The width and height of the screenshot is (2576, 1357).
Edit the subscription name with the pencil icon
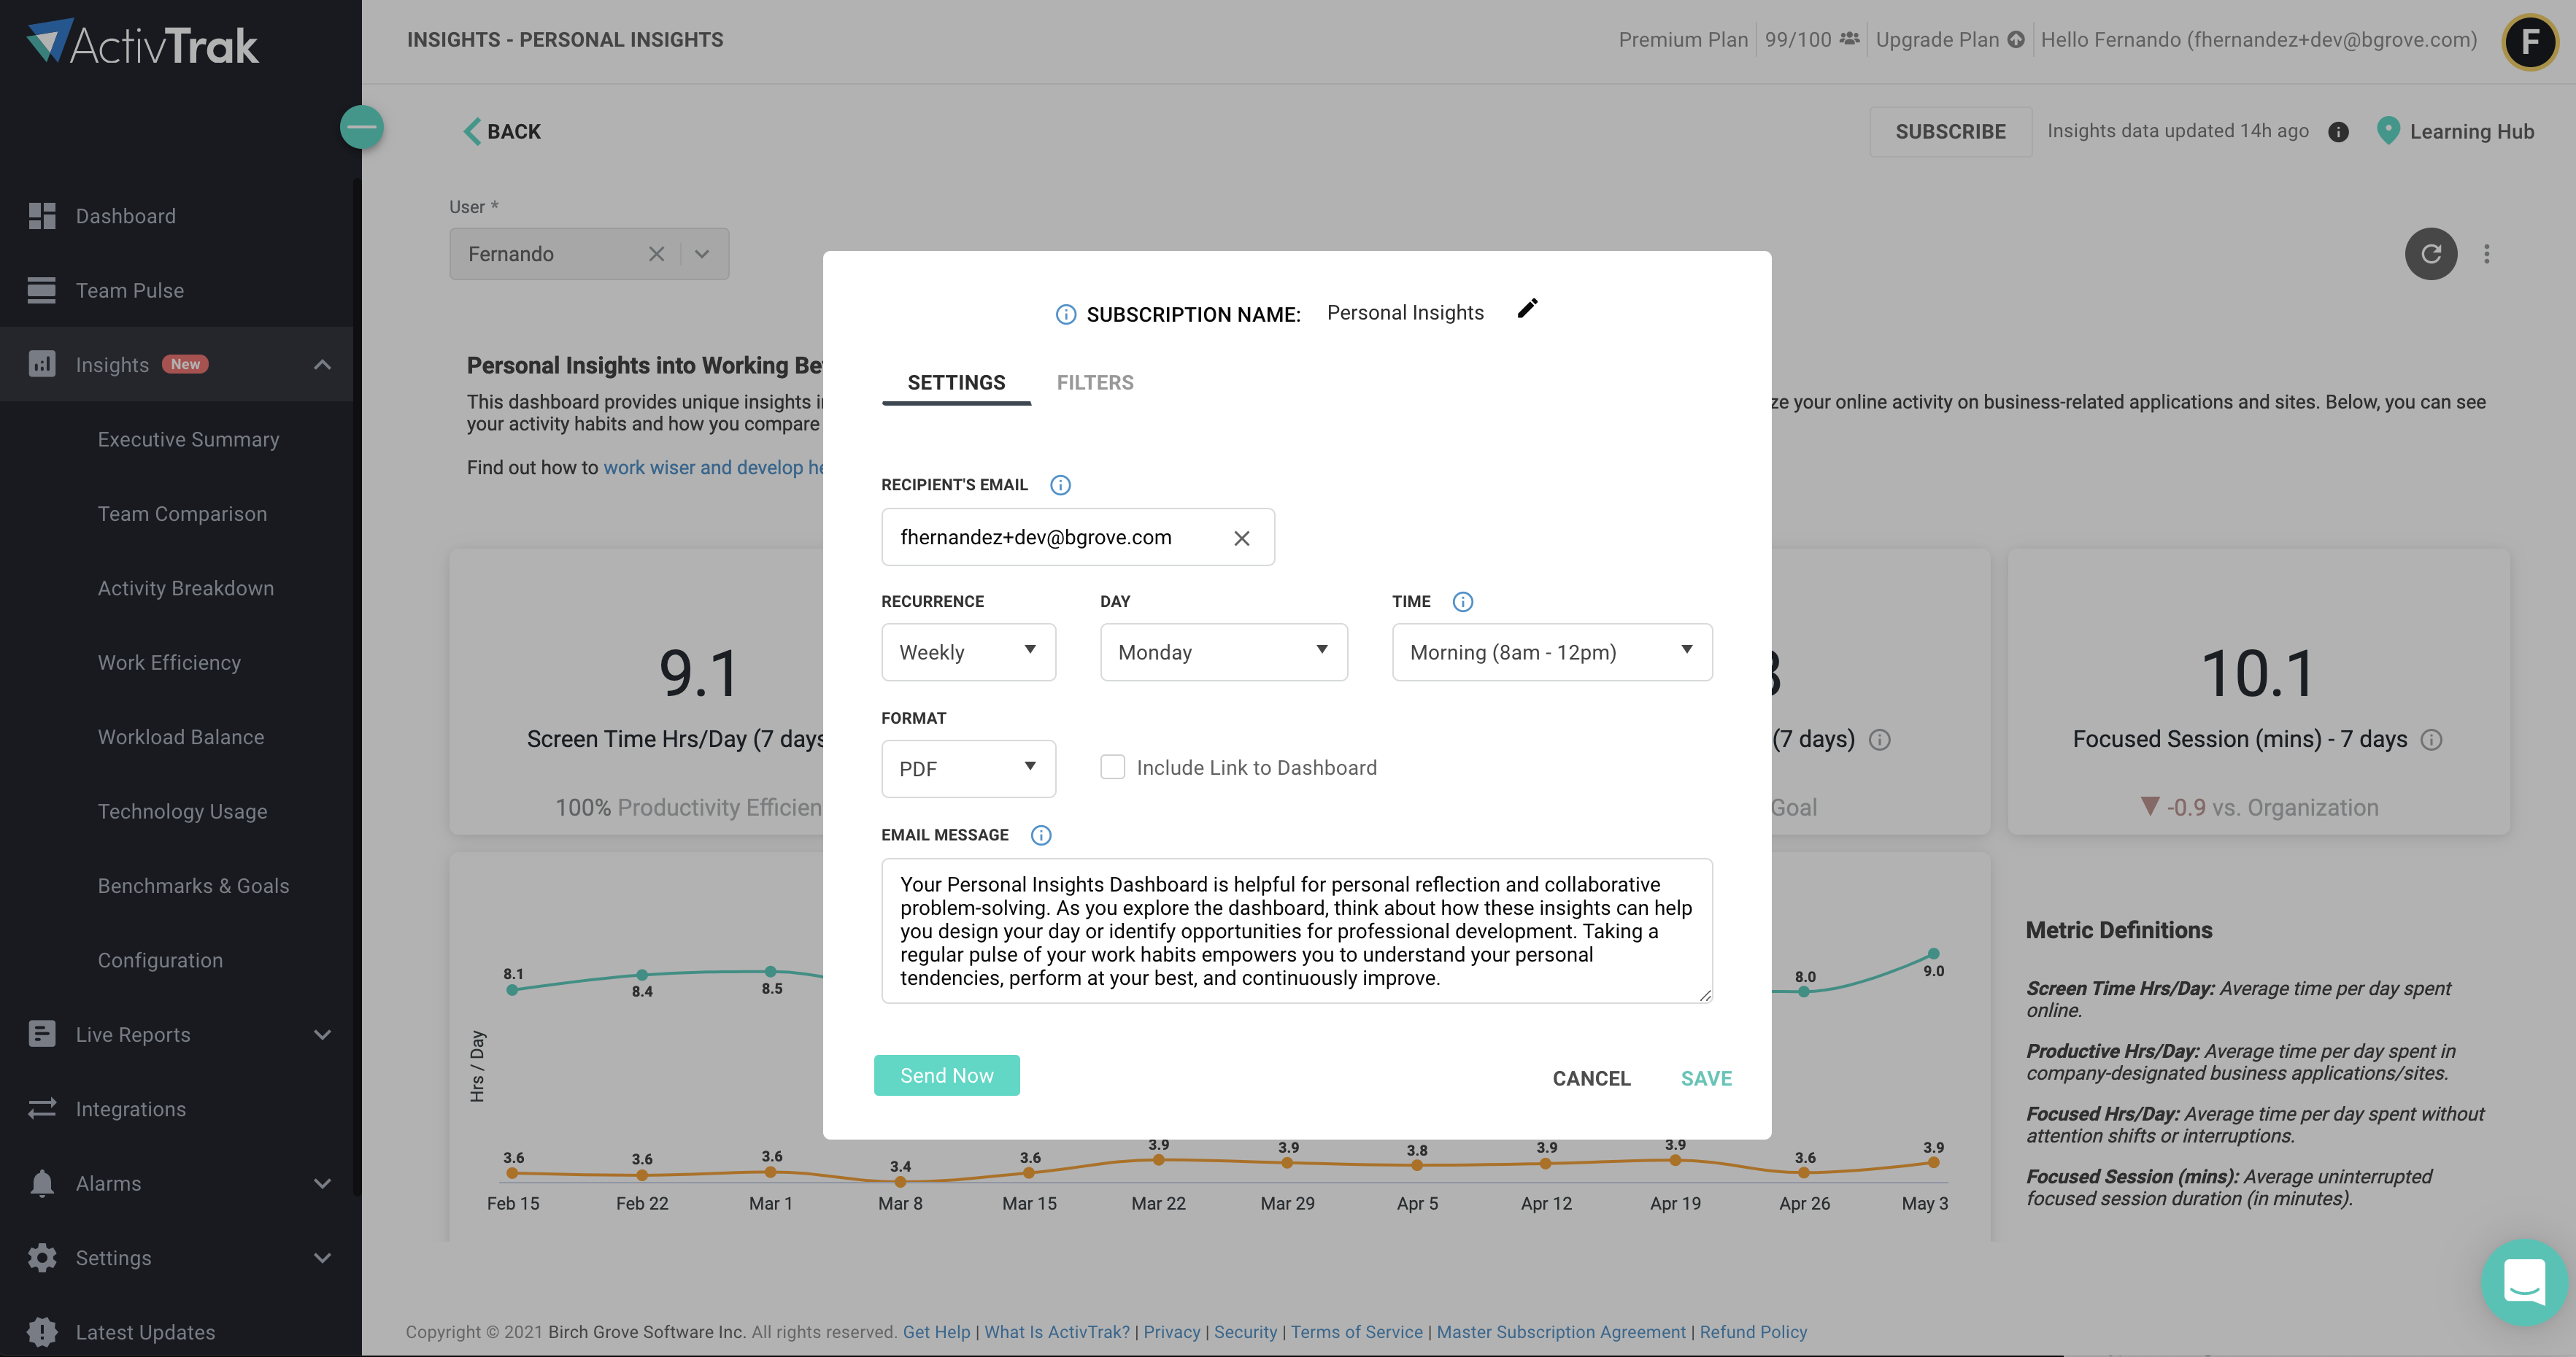pos(1527,309)
